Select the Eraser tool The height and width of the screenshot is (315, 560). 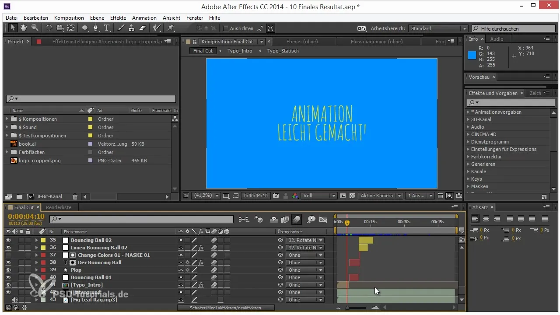(x=142, y=28)
